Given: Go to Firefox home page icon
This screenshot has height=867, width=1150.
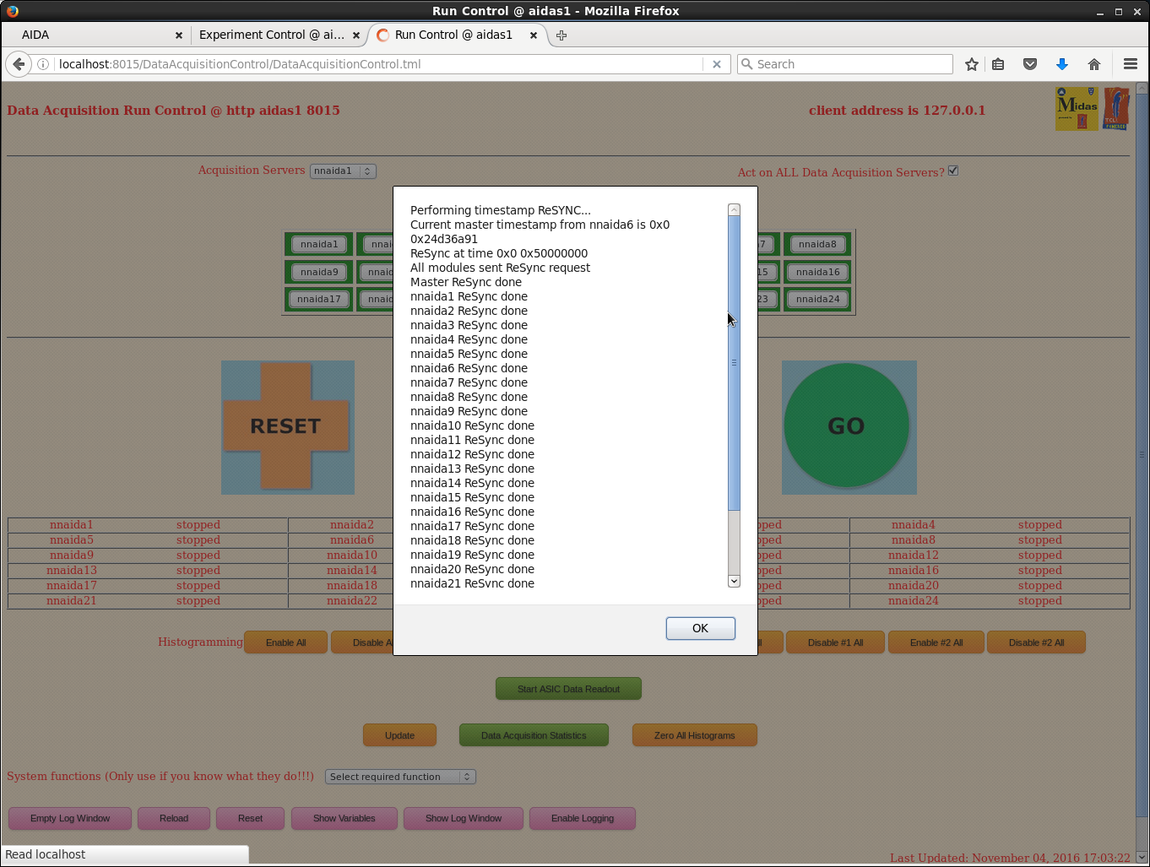Looking at the screenshot, I should (x=1094, y=64).
